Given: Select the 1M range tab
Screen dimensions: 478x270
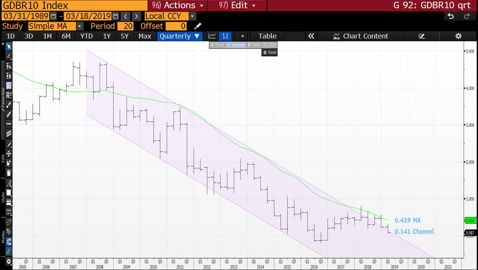Looking at the screenshot, I should pyautogui.click(x=47, y=36).
